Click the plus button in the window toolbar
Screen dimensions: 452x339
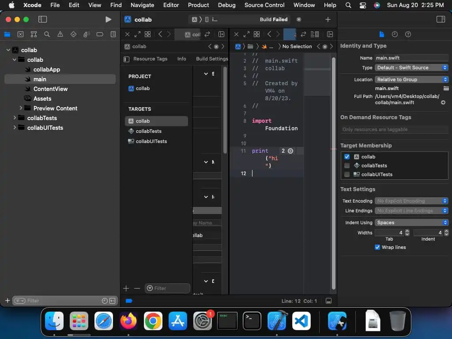(x=328, y=19)
